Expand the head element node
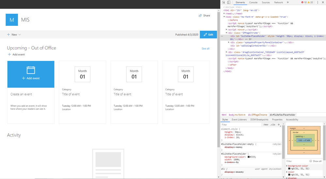The image size is (326, 179). [224, 13]
